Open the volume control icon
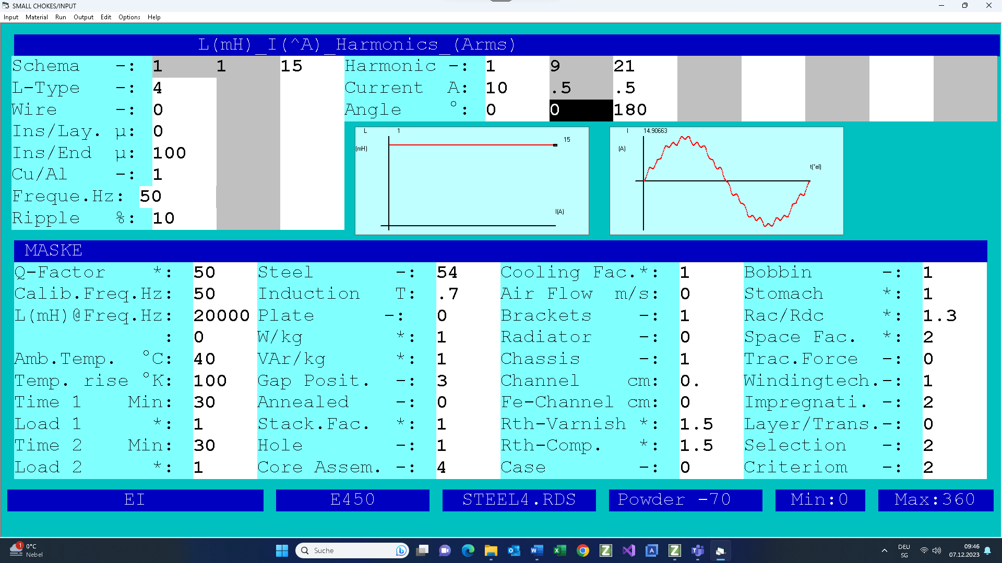 coord(937,550)
